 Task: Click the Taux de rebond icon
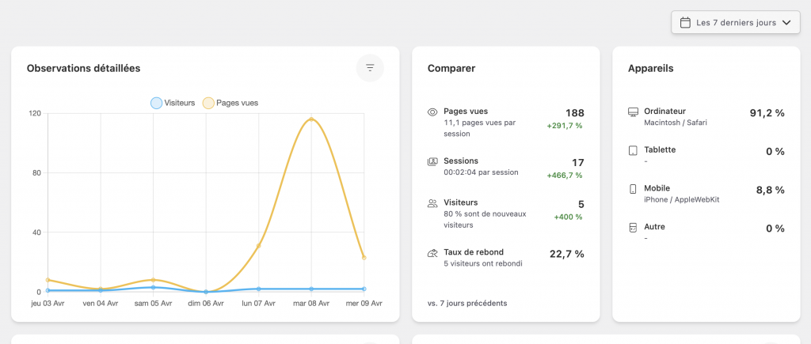click(432, 253)
